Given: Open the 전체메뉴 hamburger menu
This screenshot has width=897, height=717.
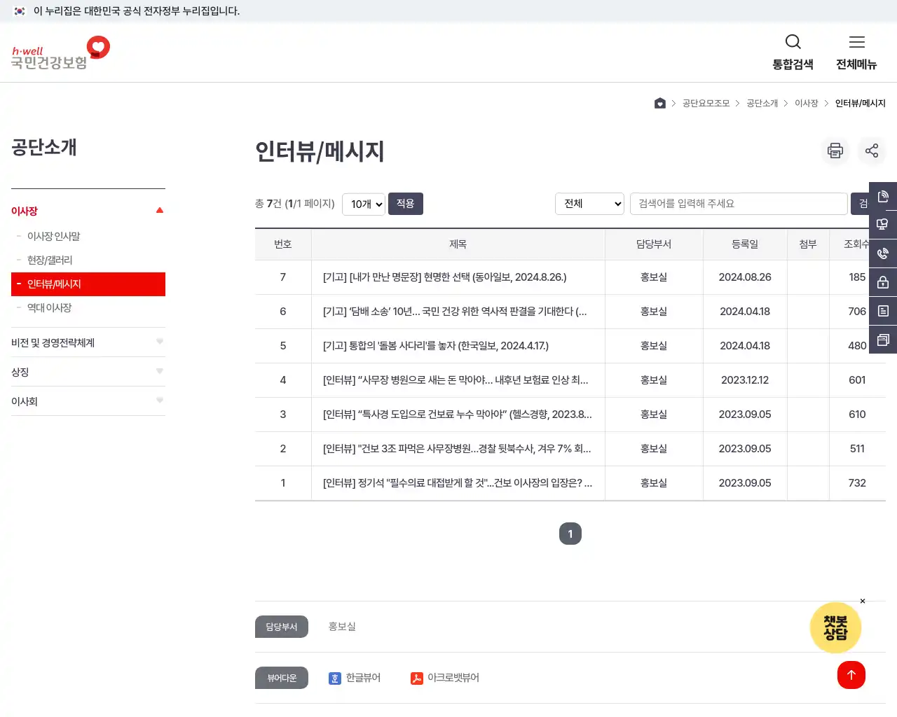Looking at the screenshot, I should (x=856, y=42).
